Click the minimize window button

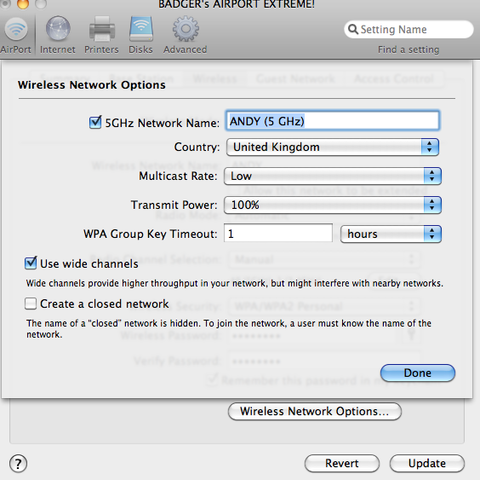click(23, 3)
